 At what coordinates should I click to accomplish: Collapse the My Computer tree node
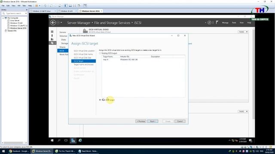[x=3, y=18]
